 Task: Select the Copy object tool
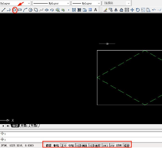point(111,10)
